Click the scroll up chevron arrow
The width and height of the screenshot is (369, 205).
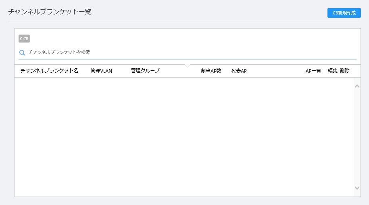tap(357, 86)
